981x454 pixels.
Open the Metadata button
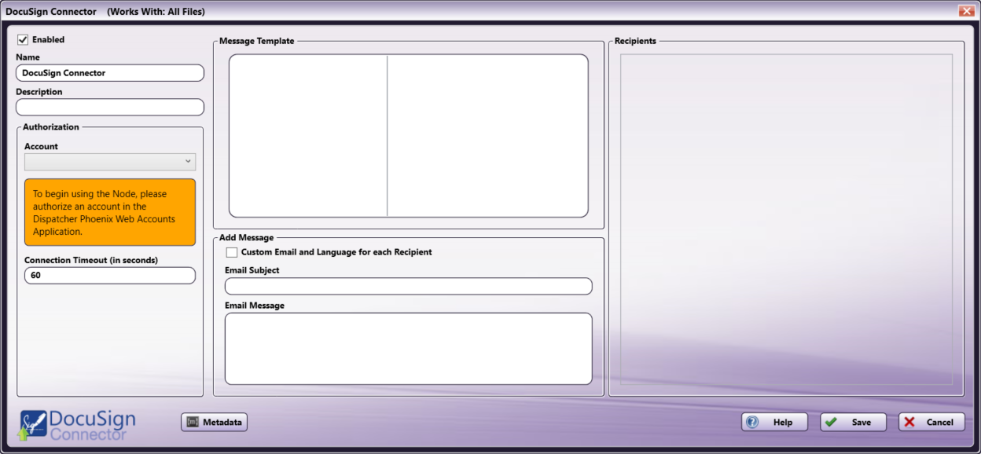215,422
